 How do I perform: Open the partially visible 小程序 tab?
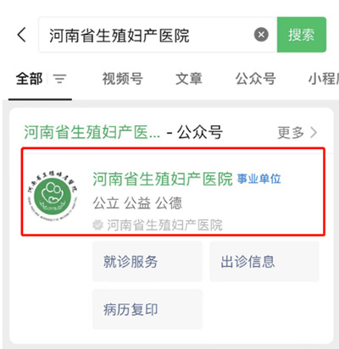coord(324,79)
